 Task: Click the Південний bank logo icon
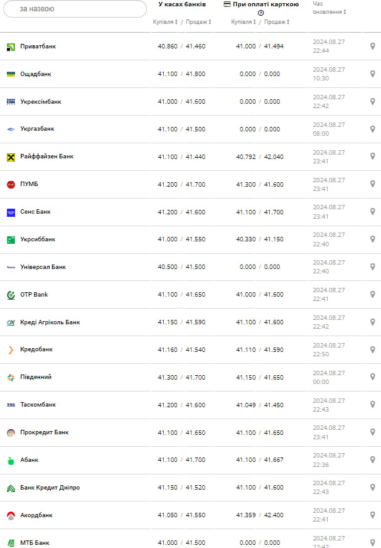11,377
